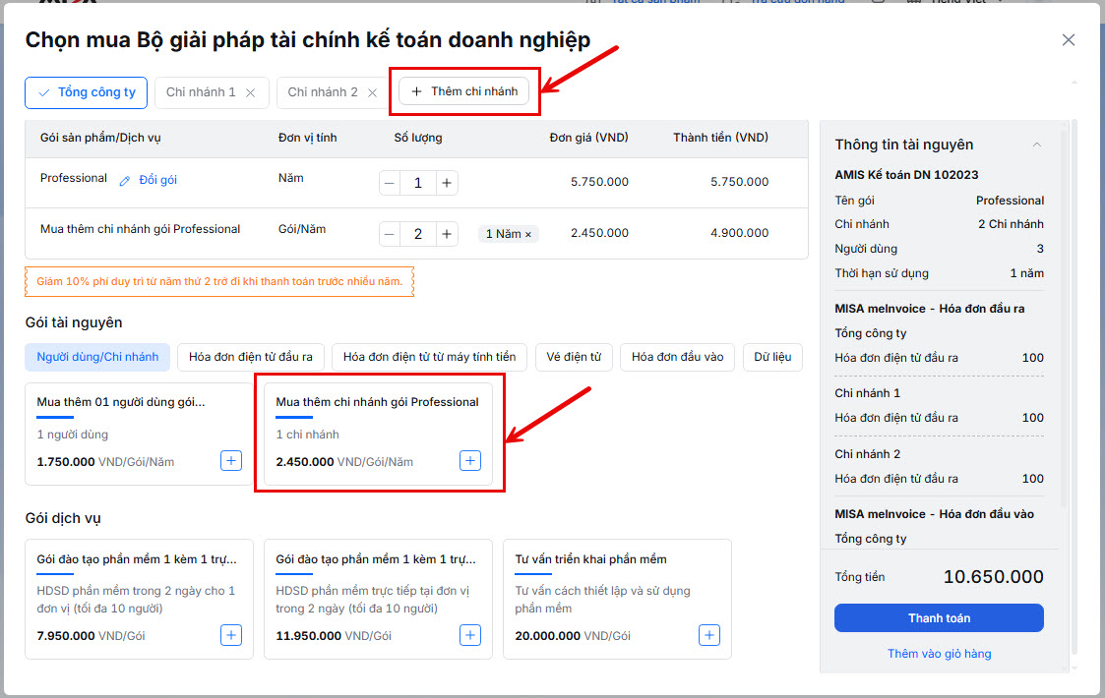Click the branch quantity field showing 2
The image size is (1105, 698).
418,234
